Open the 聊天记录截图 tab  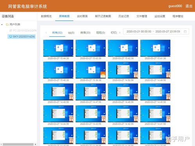point(103,16)
